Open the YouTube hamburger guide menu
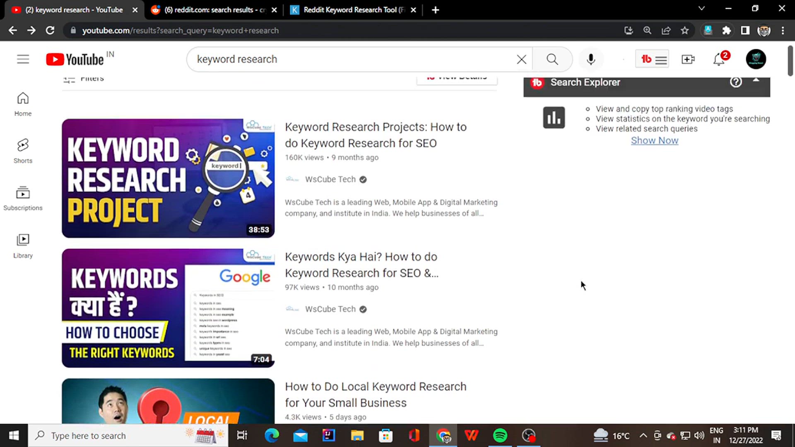 tap(23, 59)
